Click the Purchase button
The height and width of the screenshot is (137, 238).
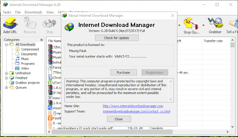click(x=123, y=72)
